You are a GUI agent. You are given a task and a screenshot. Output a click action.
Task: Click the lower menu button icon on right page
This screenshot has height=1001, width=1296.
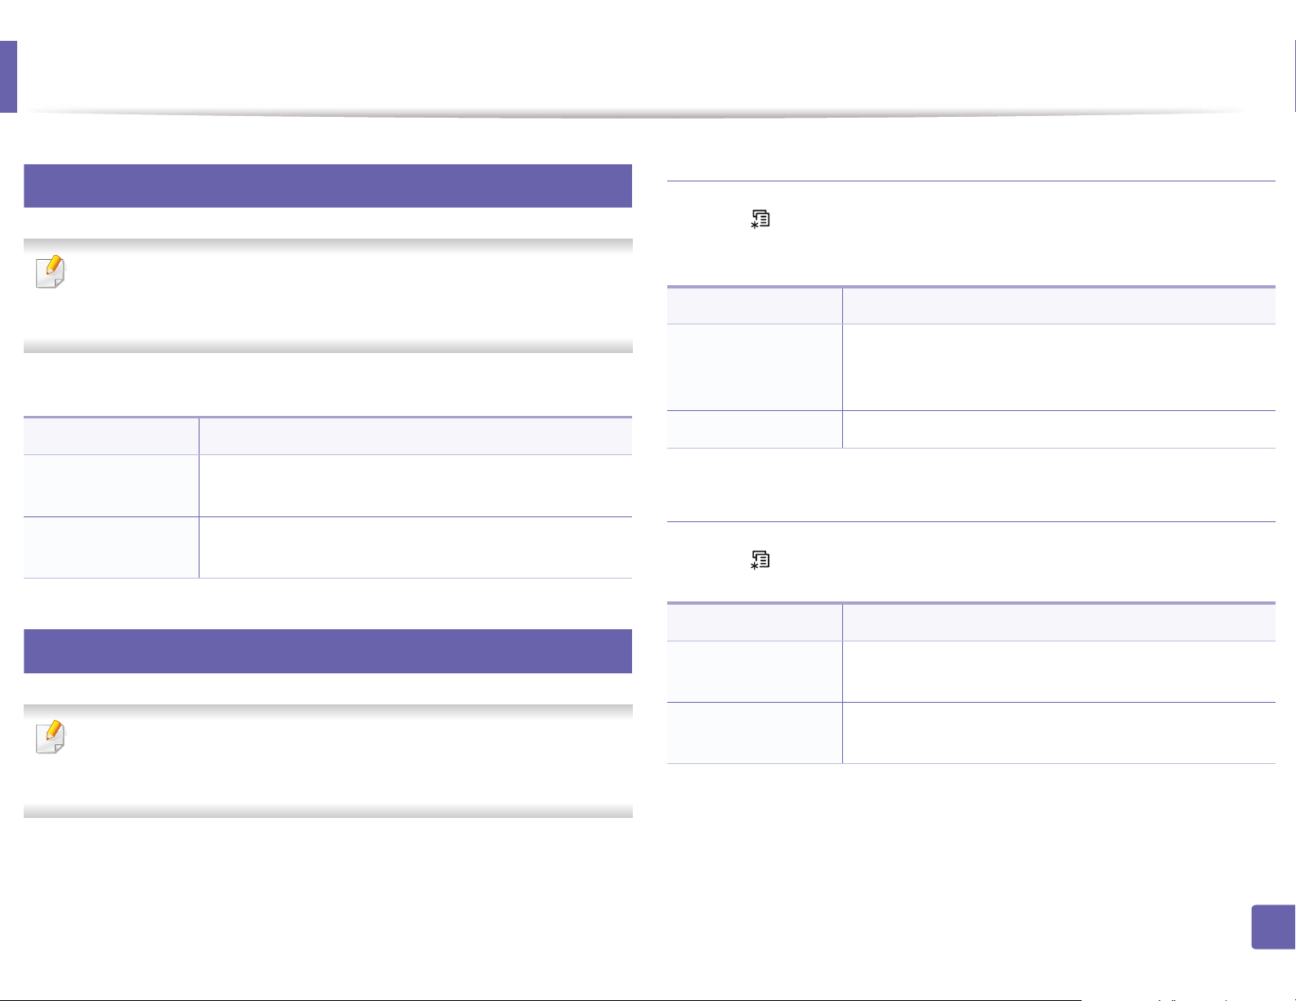tap(760, 560)
